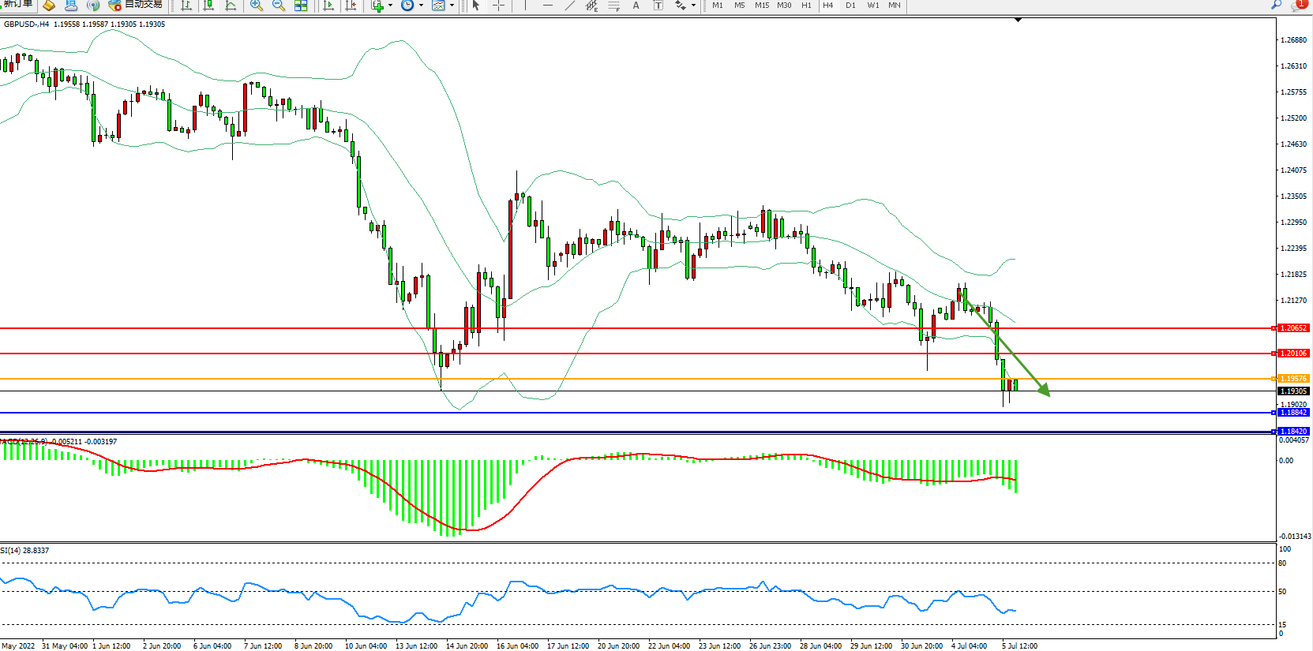Select the trendline drawing tool
Image resolution: width=1313 pixels, height=651 pixels.
pyautogui.click(x=569, y=6)
